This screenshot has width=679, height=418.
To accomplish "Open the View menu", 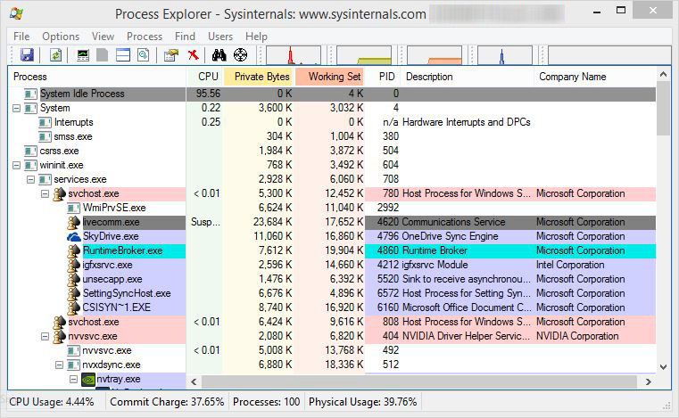I will (x=103, y=37).
